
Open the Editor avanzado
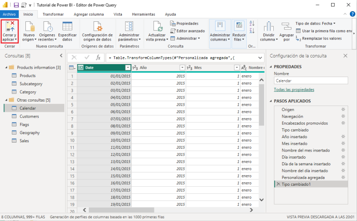tap(187, 31)
